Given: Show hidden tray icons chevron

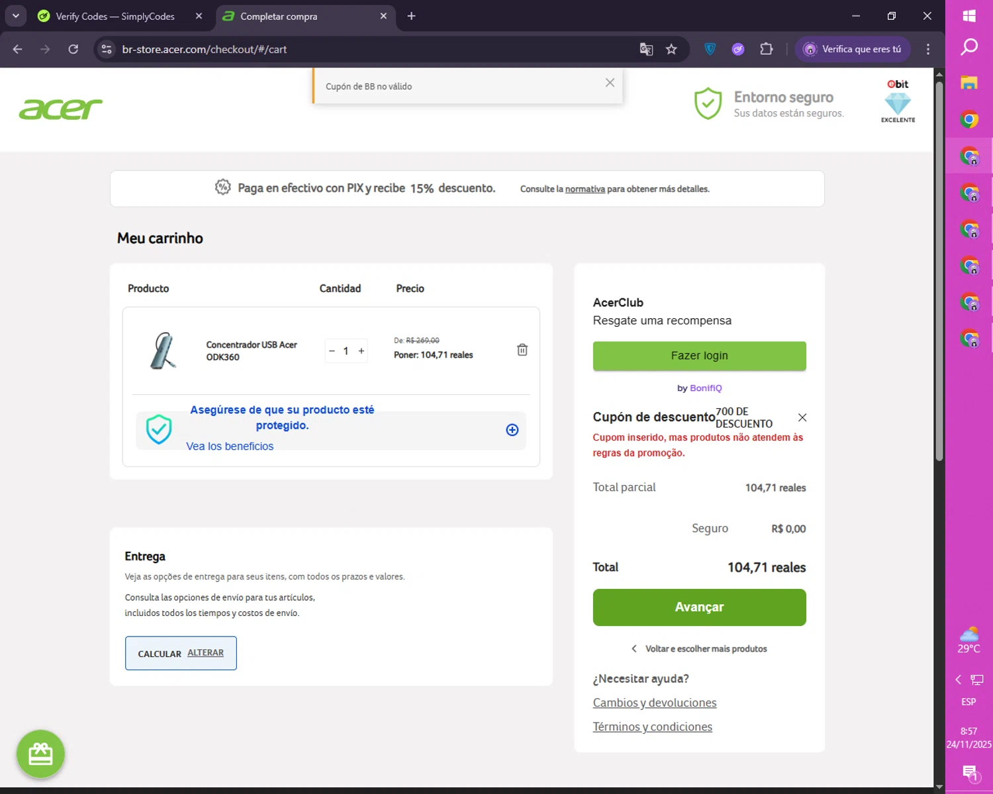Looking at the screenshot, I should tap(958, 680).
